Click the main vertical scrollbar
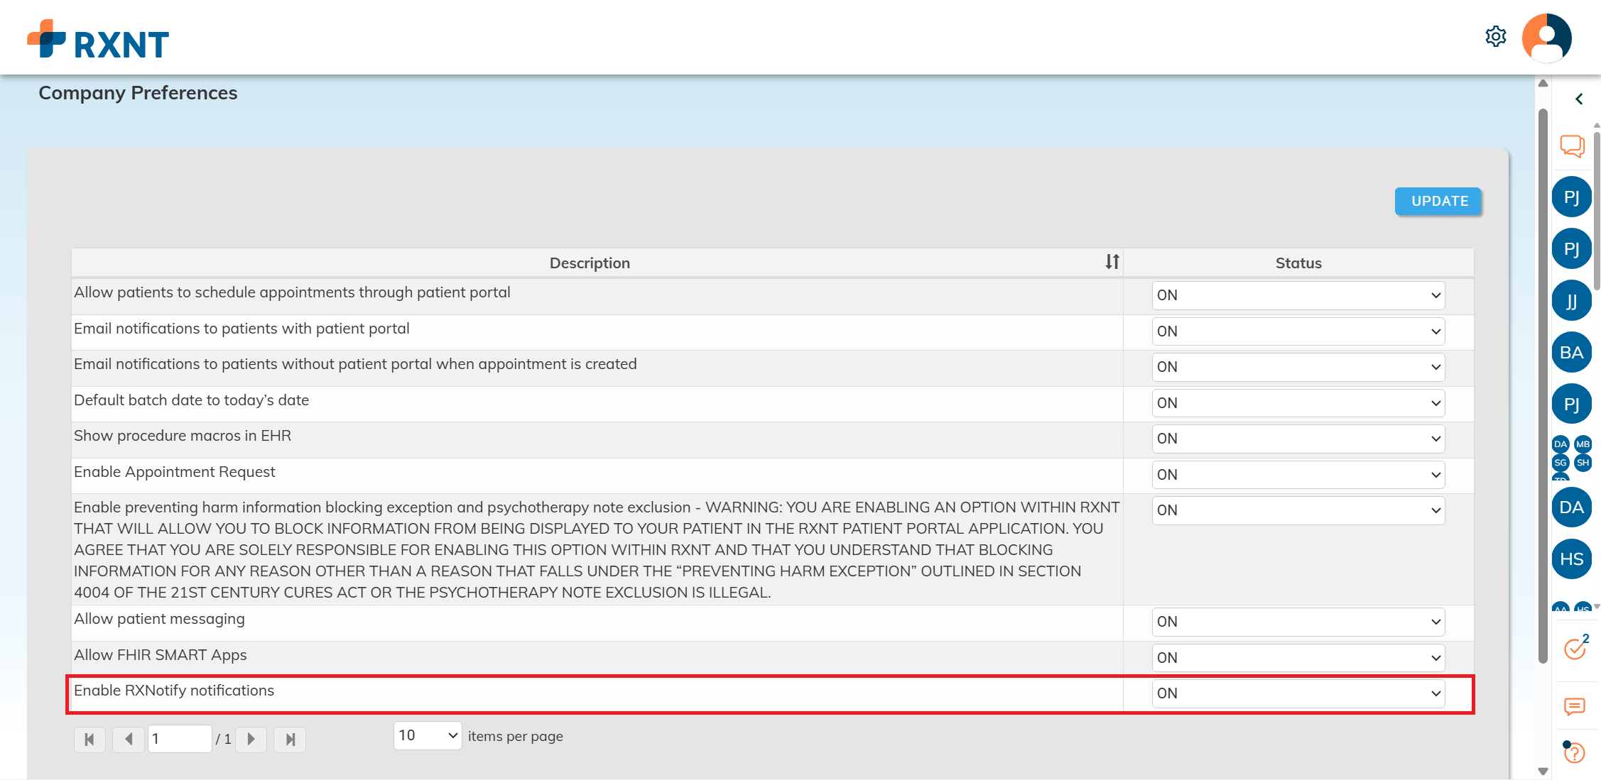 1542,383
